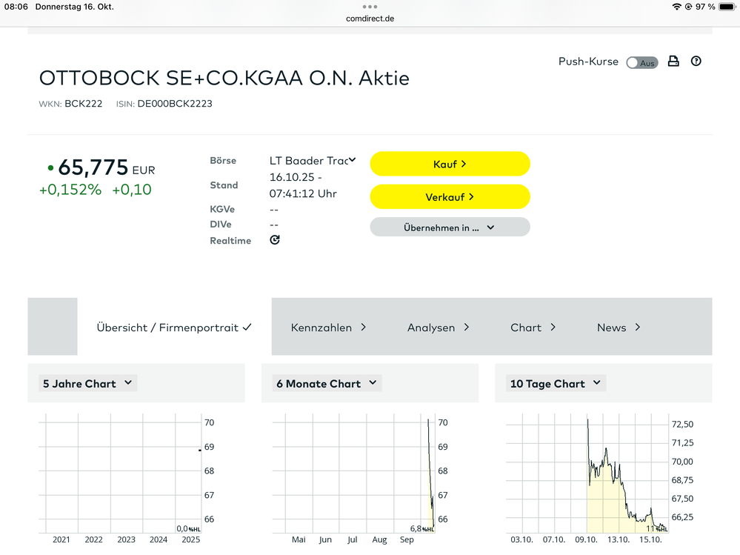The image size is (740, 555).
Task: Tap the comdirect.de address bar
Action: [370, 19]
